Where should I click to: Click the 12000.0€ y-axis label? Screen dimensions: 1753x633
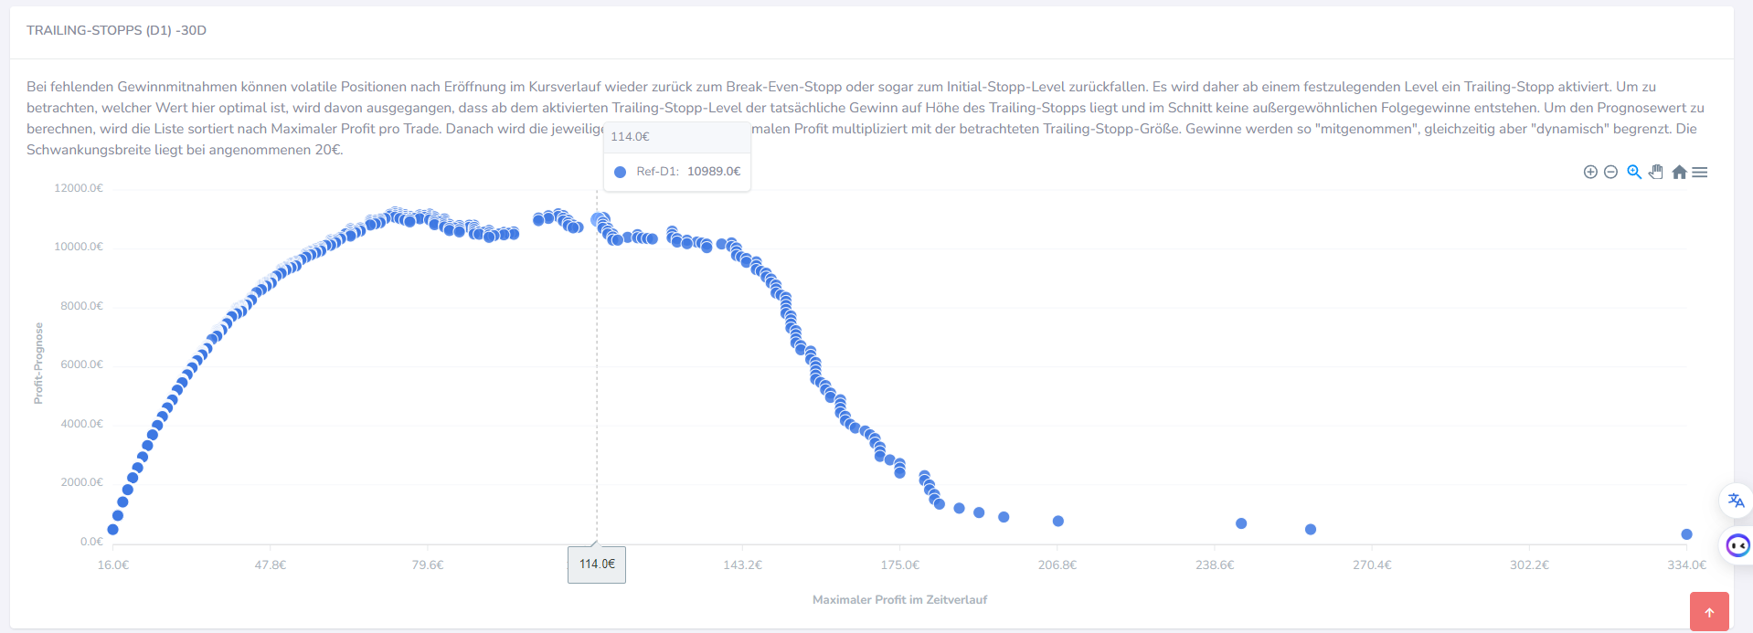click(x=79, y=188)
